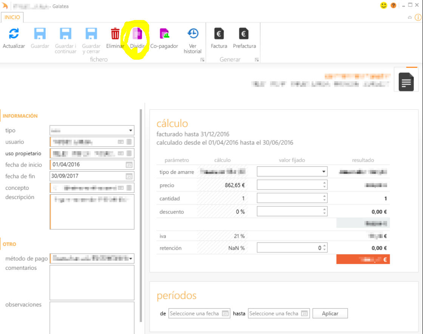The image size is (423, 334).
Task: Expand the tipo dropdown
Action: point(130,130)
